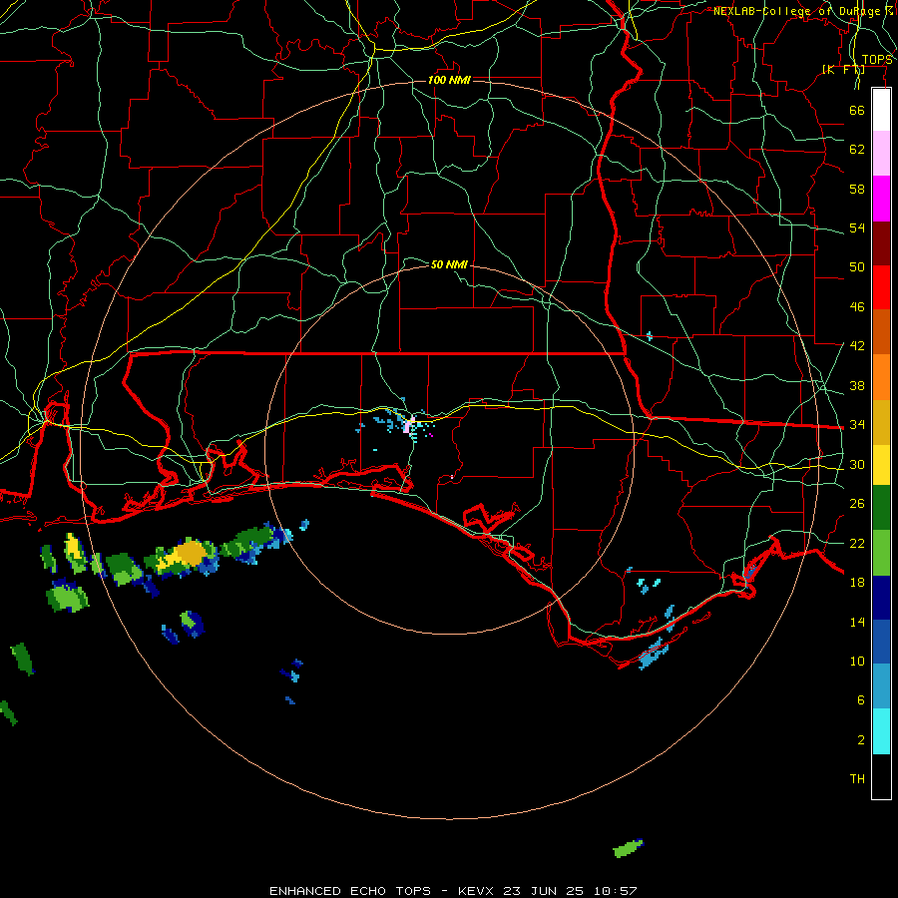Select the light pink legend swatch
Viewport: 898px width, 898px height.
point(881,154)
